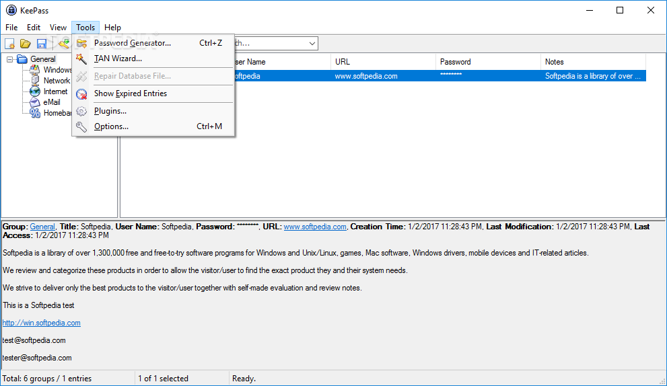Click the Network group icon
This screenshot has width=667, height=386.
tap(35, 80)
